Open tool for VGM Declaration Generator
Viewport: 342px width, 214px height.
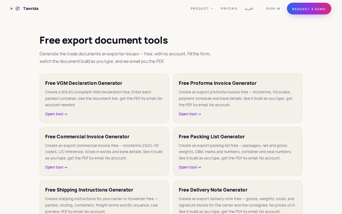pyautogui.click(x=56, y=114)
